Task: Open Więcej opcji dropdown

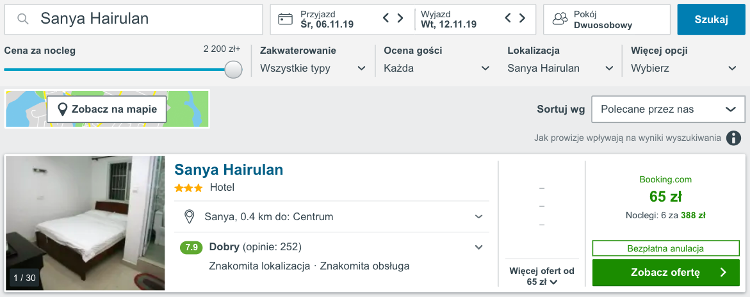Action: 684,68
